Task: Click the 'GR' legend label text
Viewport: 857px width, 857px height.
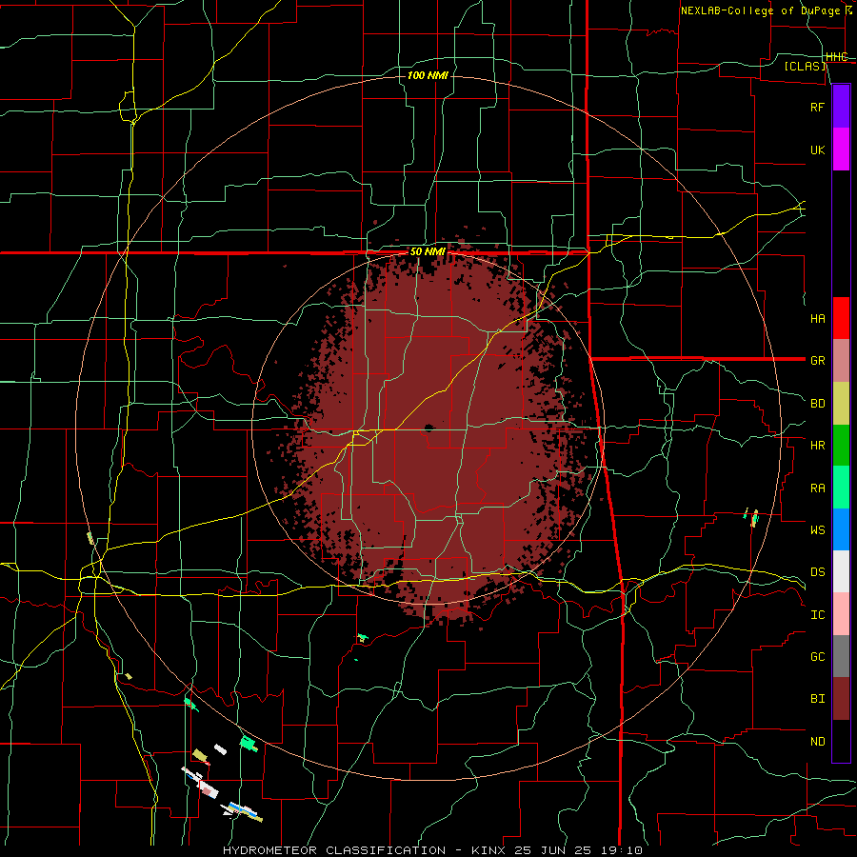Action: [x=817, y=361]
